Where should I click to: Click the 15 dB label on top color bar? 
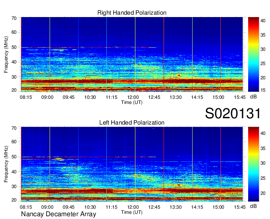coord(263,90)
